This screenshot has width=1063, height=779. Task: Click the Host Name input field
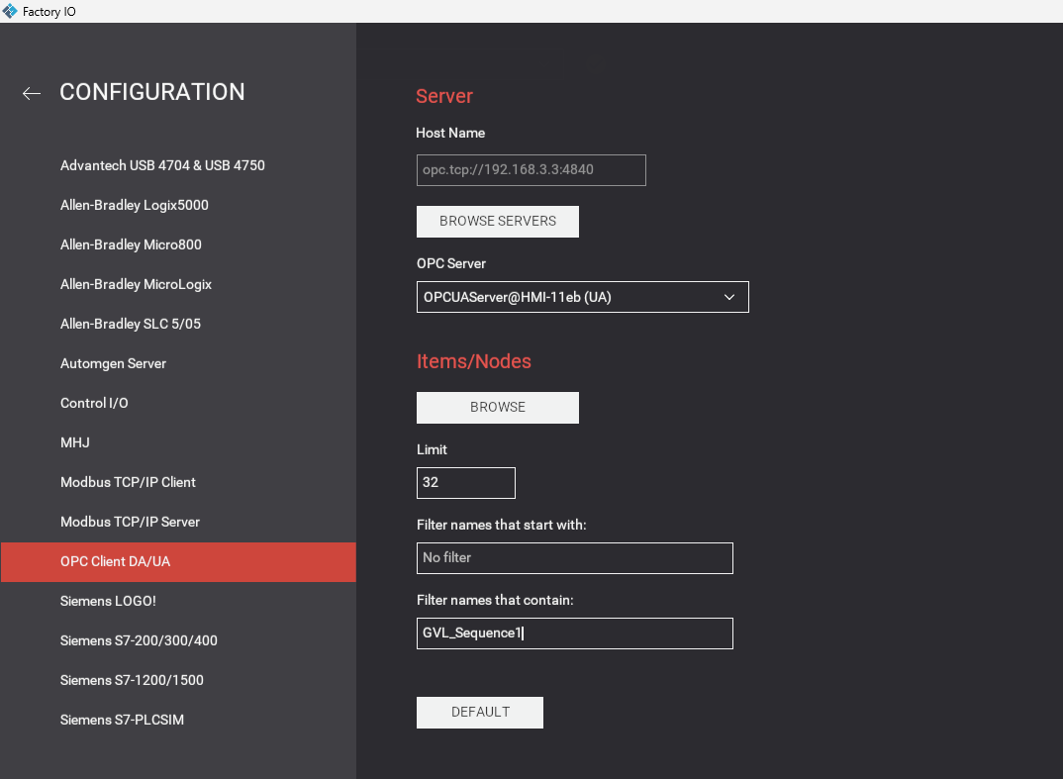pos(531,170)
